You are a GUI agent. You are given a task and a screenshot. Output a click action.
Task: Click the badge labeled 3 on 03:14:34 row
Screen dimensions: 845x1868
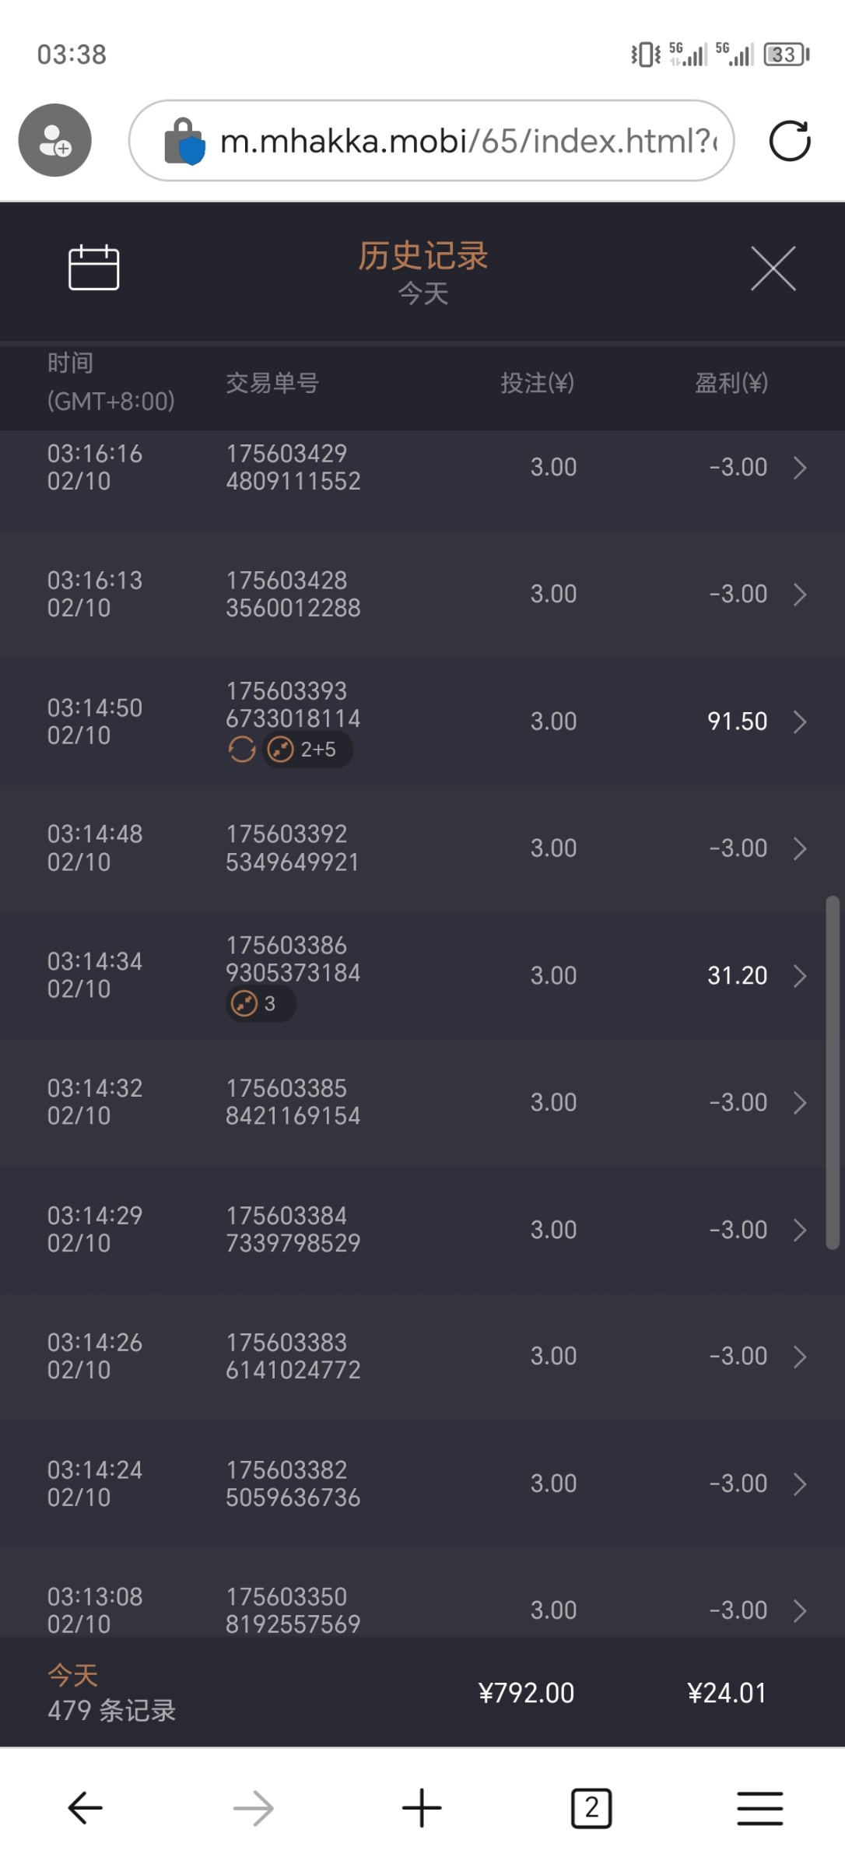(x=260, y=1004)
